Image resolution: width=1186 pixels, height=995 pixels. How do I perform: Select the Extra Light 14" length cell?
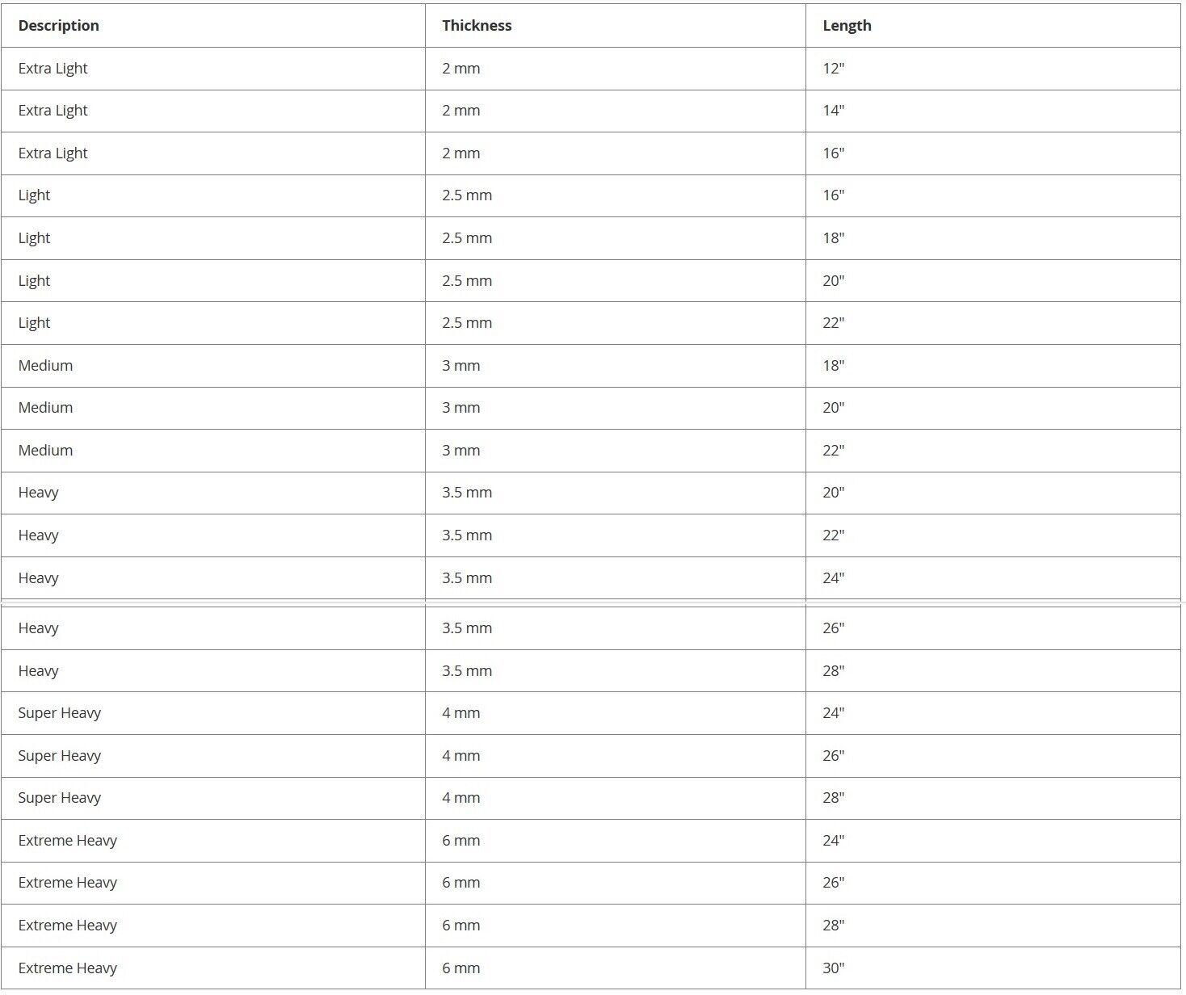coord(993,111)
